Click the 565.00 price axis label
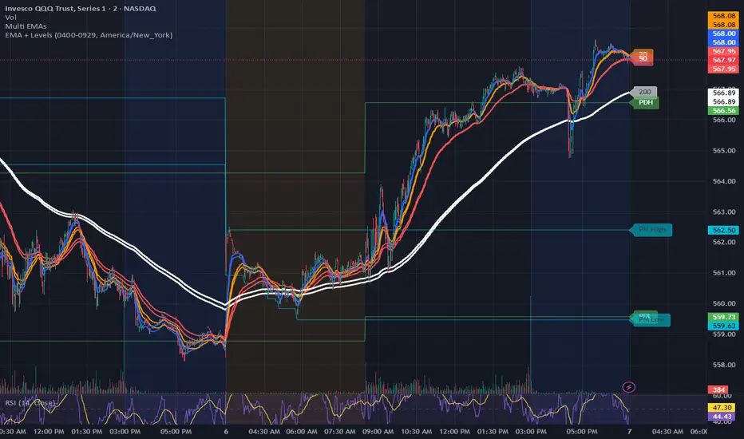The width and height of the screenshot is (744, 439). (x=724, y=151)
